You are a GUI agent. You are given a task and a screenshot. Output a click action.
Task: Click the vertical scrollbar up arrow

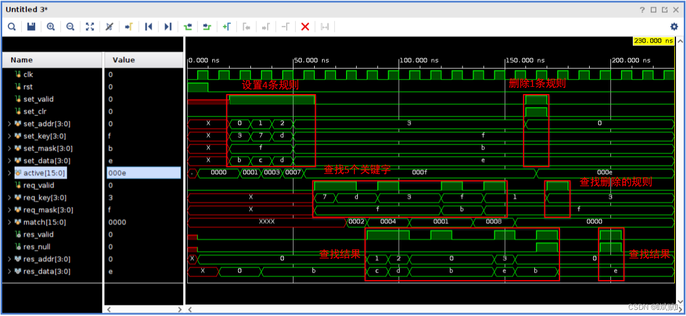pyautogui.click(x=680, y=41)
